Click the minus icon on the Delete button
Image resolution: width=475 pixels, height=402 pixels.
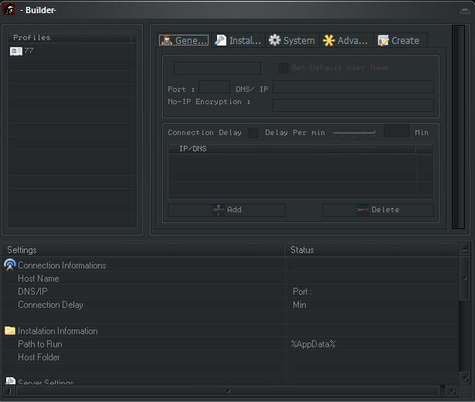point(362,210)
